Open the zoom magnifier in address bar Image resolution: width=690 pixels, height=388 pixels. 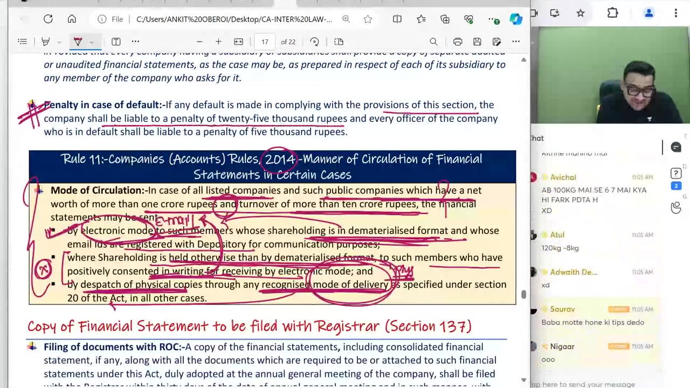[x=346, y=19]
